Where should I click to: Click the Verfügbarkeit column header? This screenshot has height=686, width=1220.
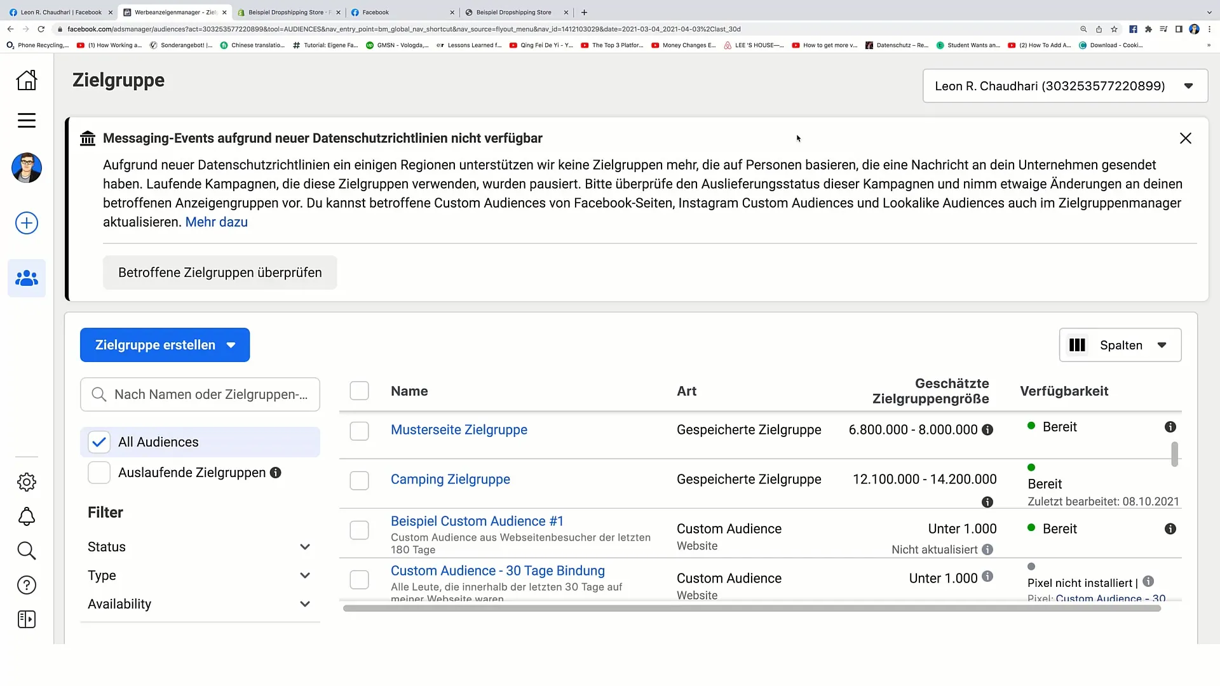point(1064,391)
